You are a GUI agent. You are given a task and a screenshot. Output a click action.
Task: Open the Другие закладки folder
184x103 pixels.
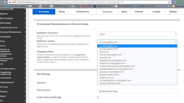(178, 6)
